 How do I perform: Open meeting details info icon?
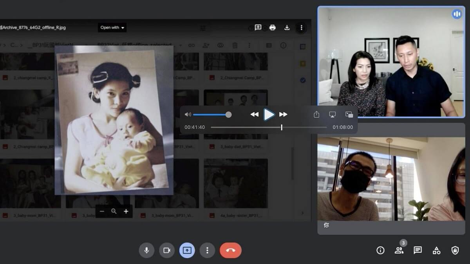point(380,250)
